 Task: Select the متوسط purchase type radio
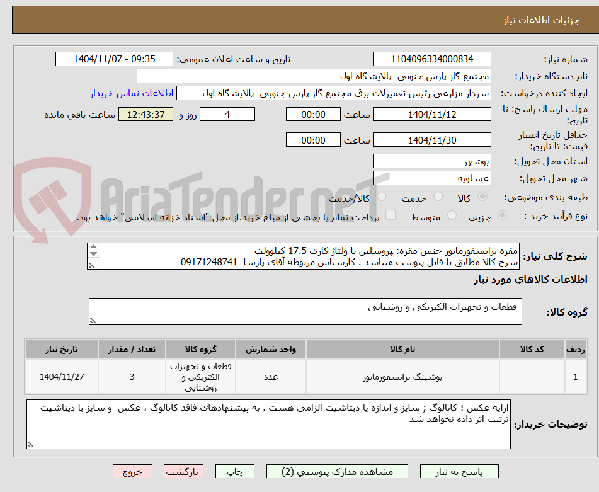tap(452, 215)
